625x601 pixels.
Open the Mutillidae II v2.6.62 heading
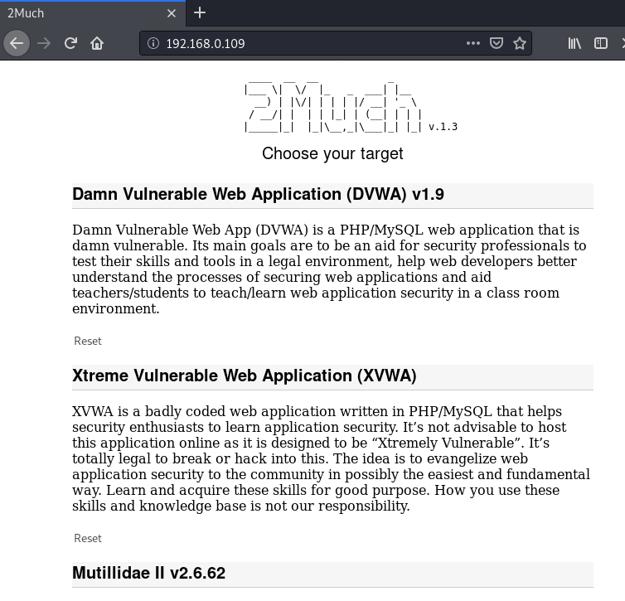coord(148,573)
